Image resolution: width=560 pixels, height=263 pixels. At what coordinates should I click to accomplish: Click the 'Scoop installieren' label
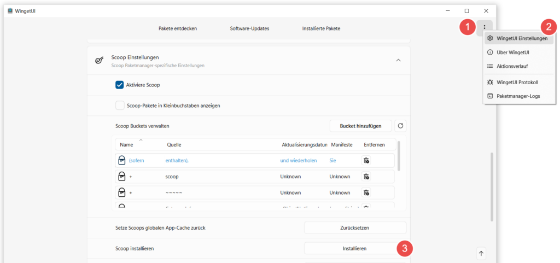pyautogui.click(x=135, y=248)
